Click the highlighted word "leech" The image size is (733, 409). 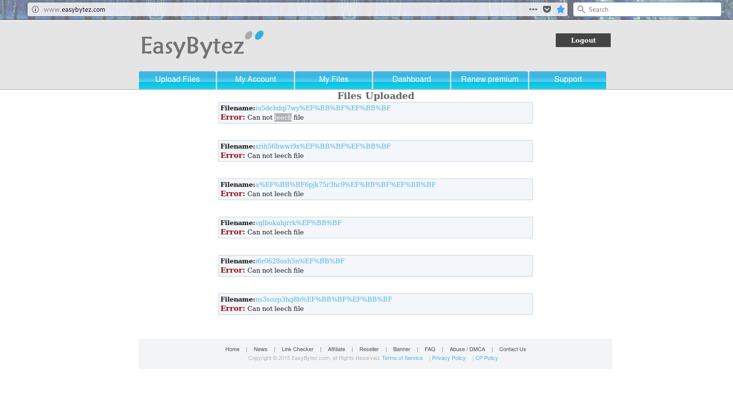(x=283, y=118)
